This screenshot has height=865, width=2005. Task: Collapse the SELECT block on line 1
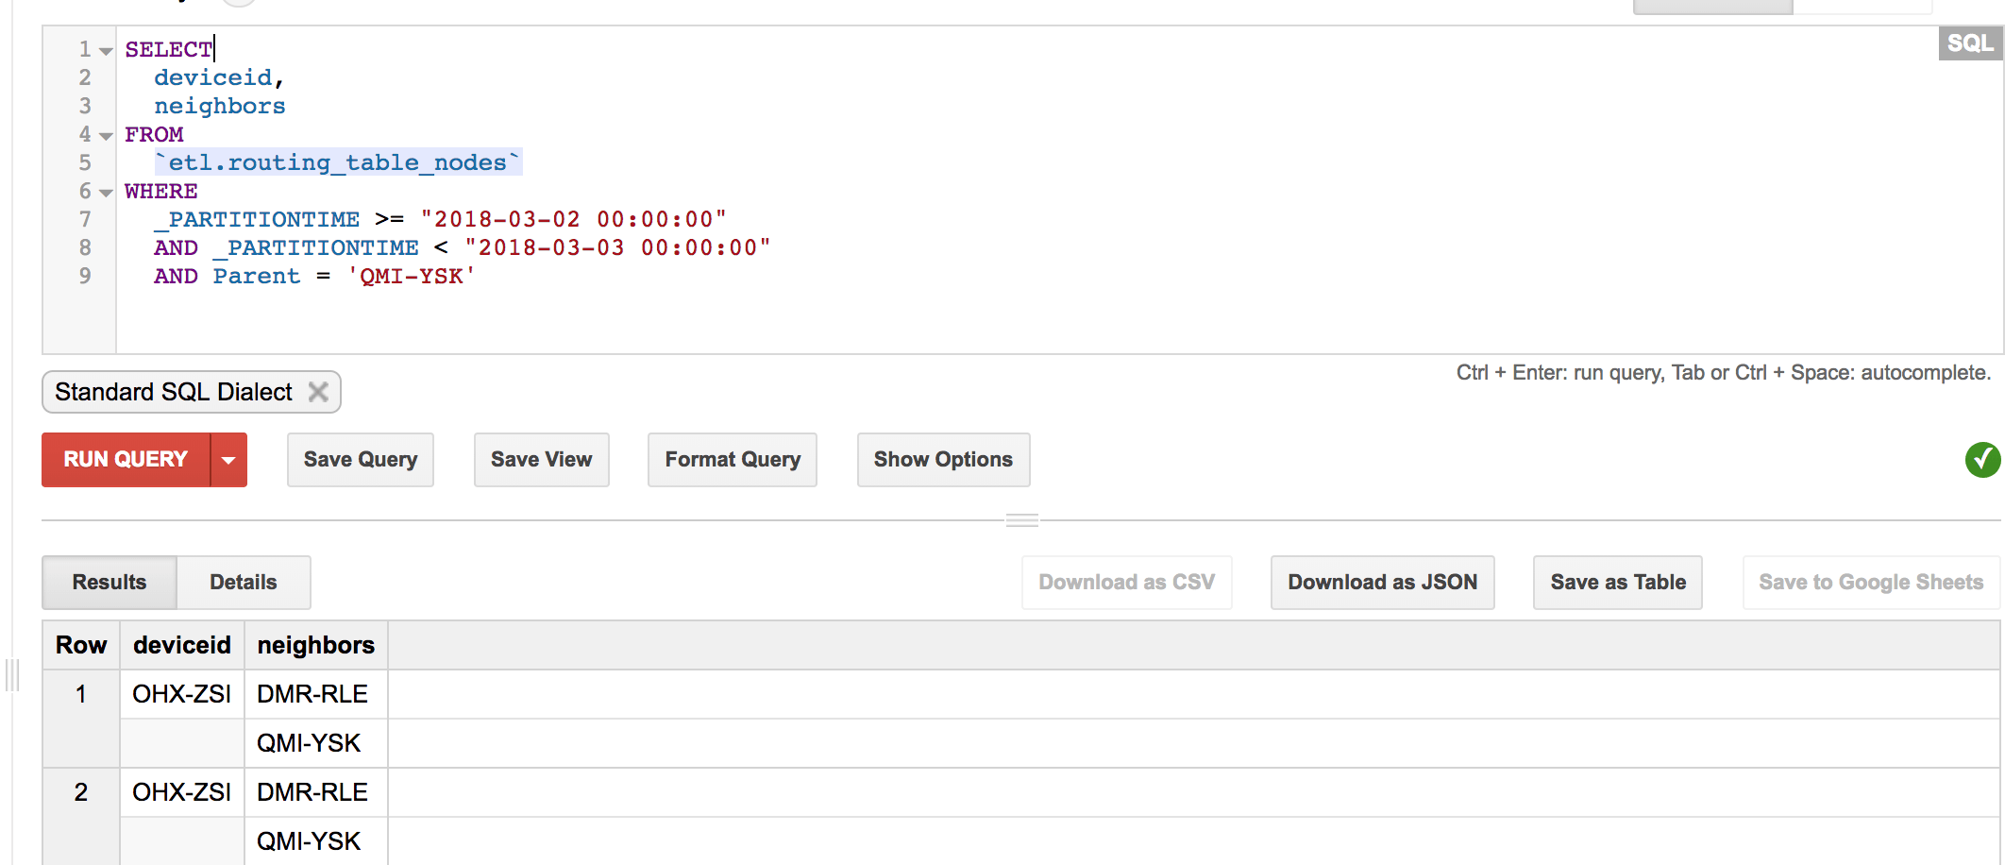(106, 51)
